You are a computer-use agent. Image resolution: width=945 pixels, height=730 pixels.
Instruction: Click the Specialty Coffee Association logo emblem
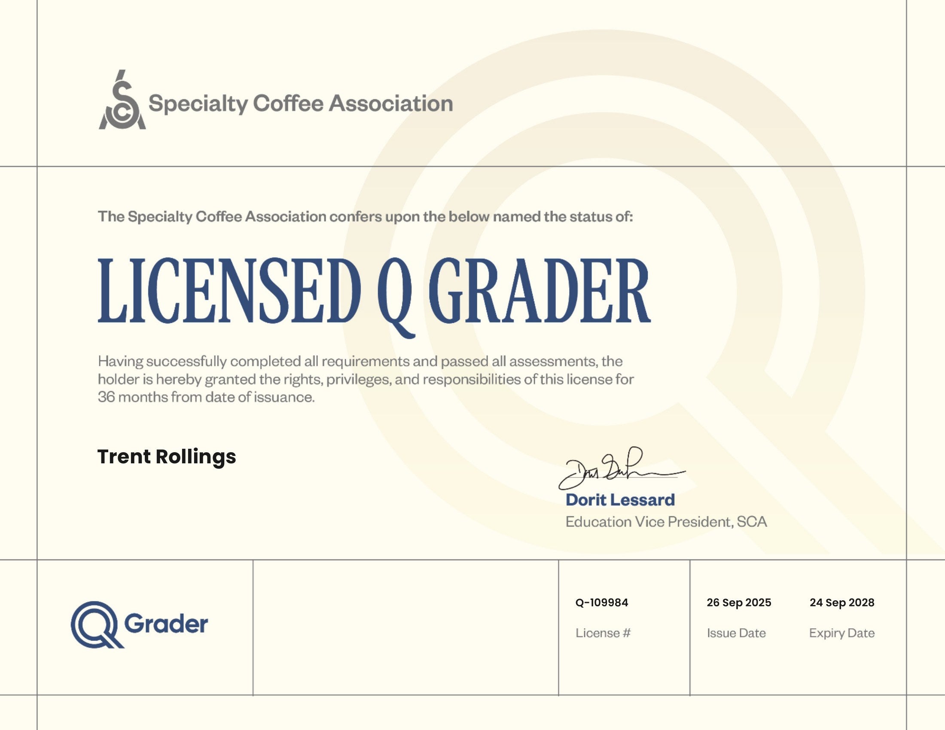122,100
